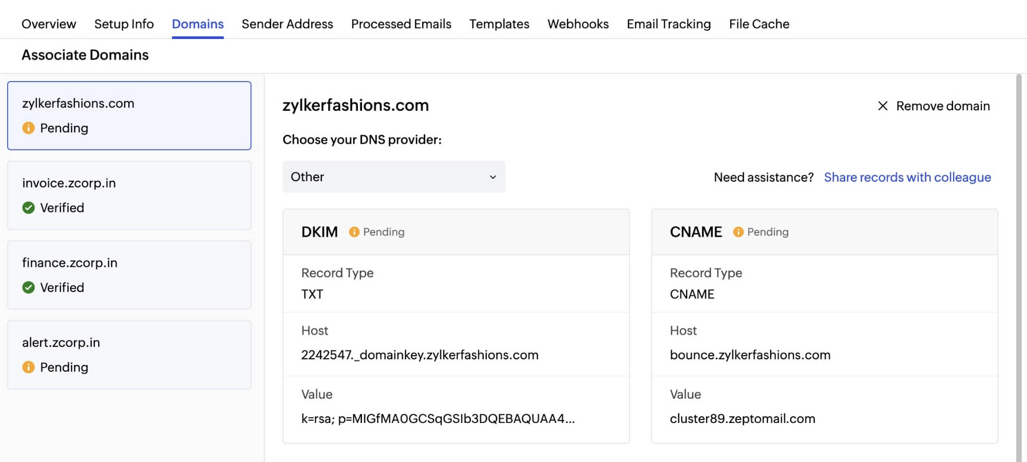Image resolution: width=1027 pixels, height=462 pixels.
Task: Click the Verified checkmark icon for invoice.zcorp.in
Action: tap(29, 207)
